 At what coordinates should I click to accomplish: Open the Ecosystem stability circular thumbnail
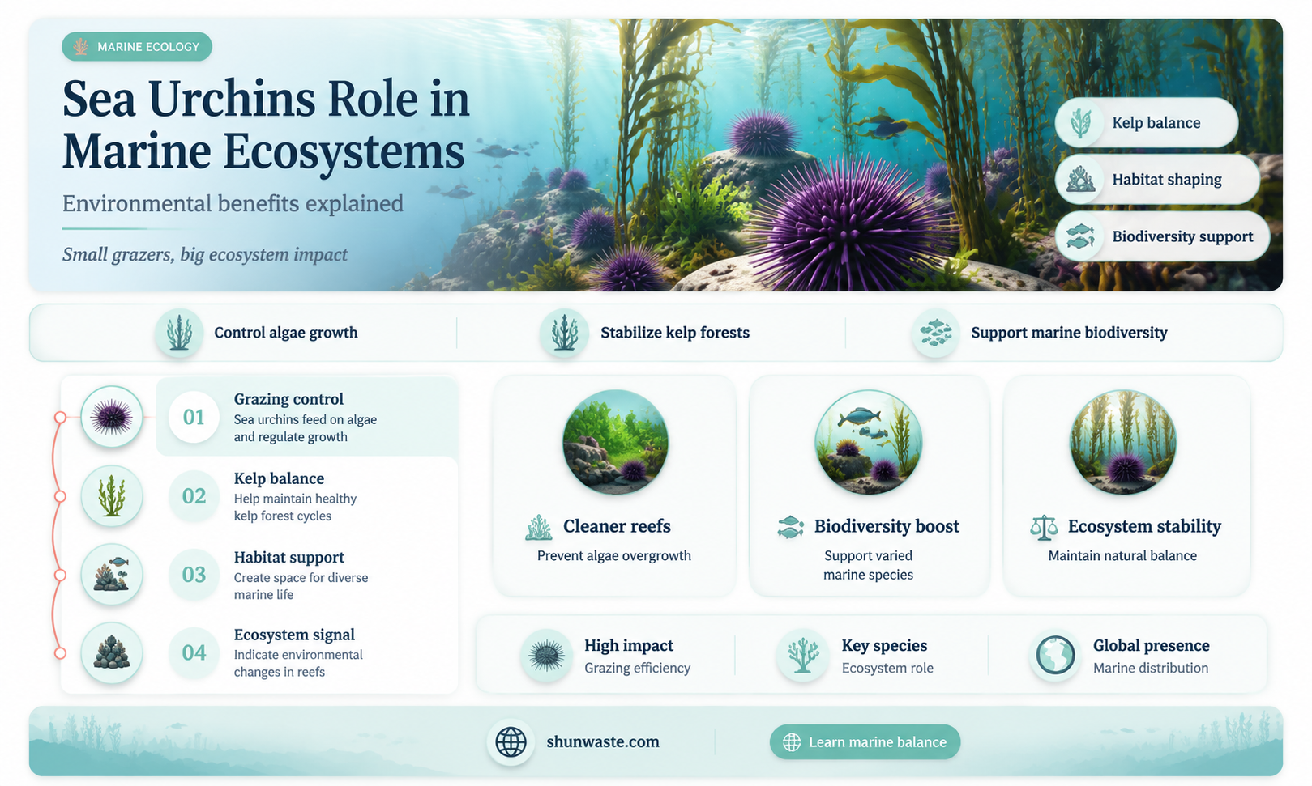(1123, 443)
